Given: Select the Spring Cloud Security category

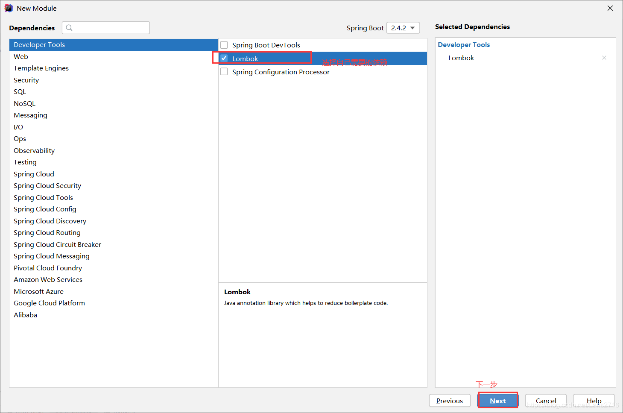Looking at the screenshot, I should tap(114, 186).
